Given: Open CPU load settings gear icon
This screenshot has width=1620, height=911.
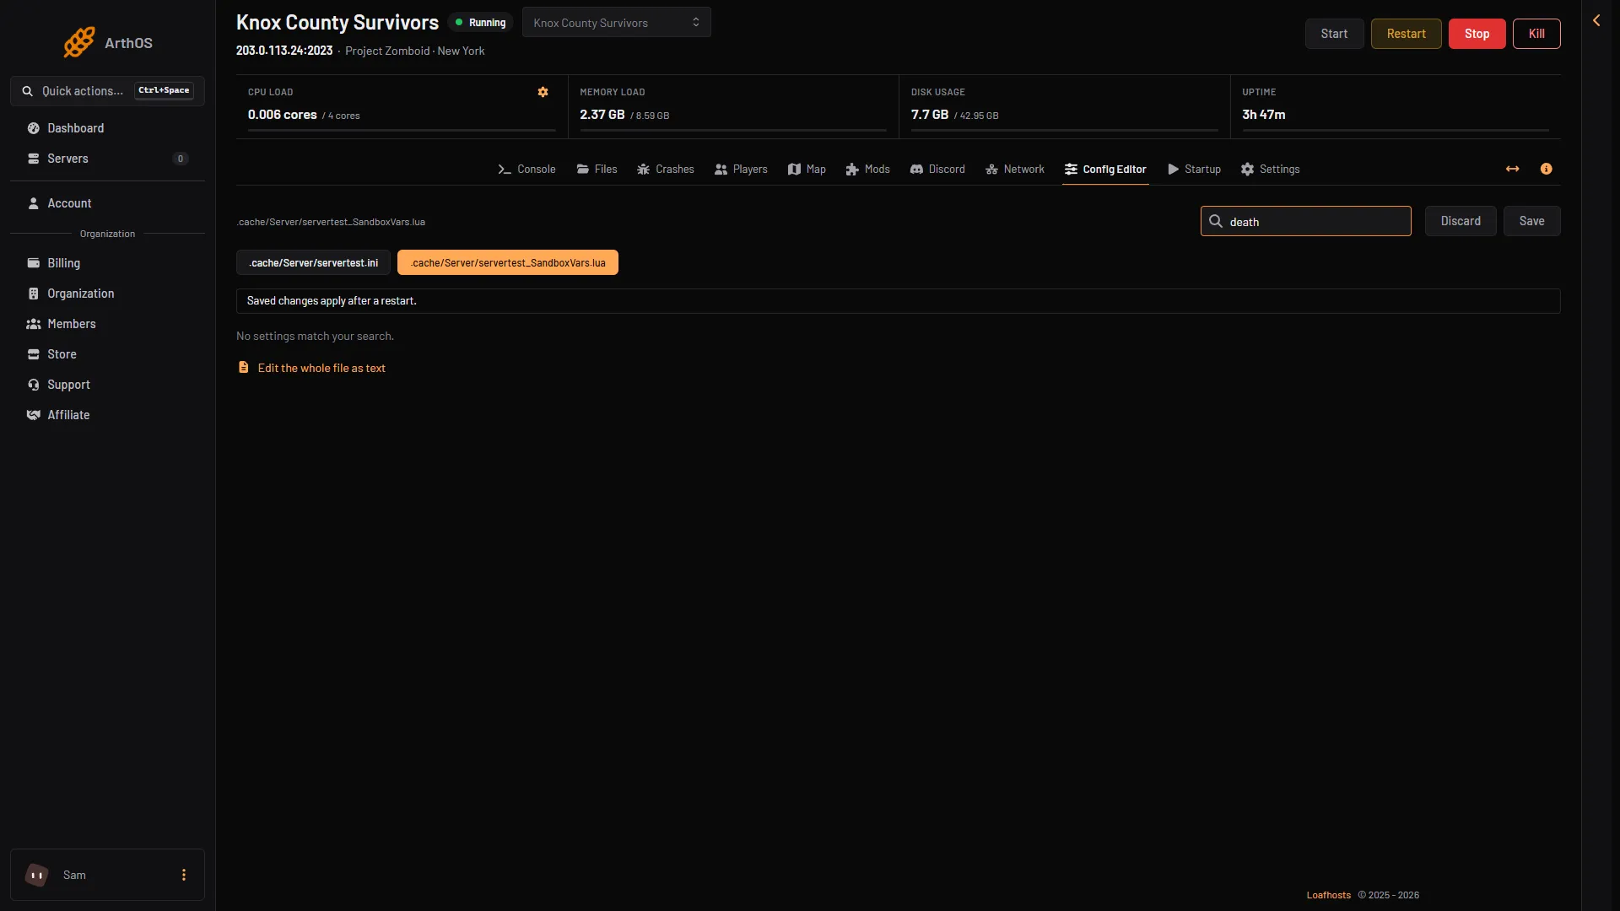Looking at the screenshot, I should 543,92.
